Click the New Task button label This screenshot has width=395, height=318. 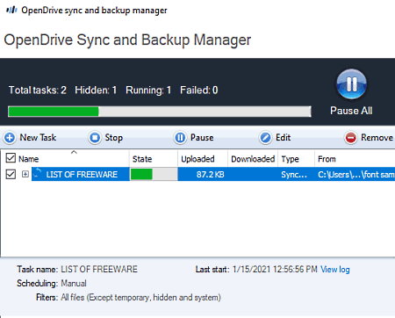tap(38, 137)
